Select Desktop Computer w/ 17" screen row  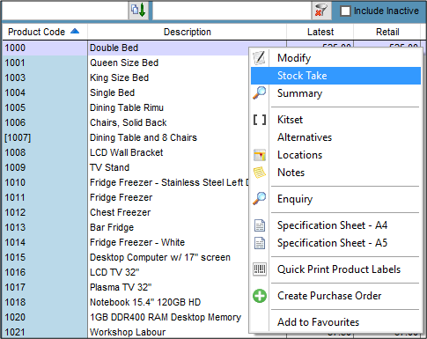coord(125,257)
